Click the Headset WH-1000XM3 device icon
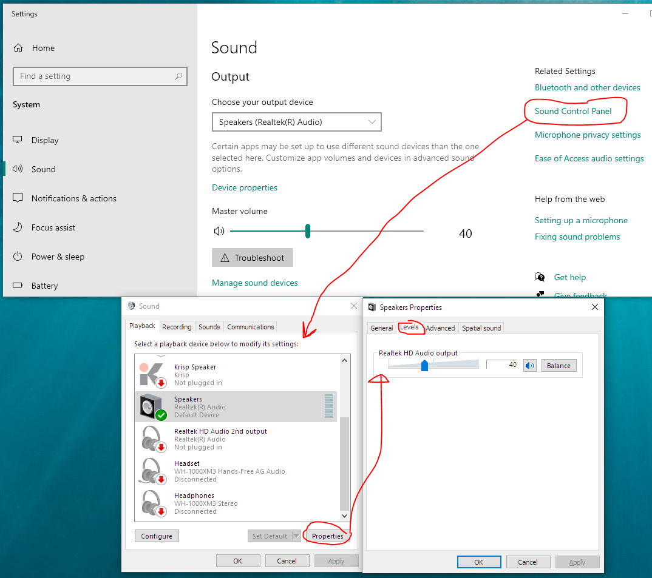Image resolution: width=652 pixels, height=578 pixels. tap(152, 471)
